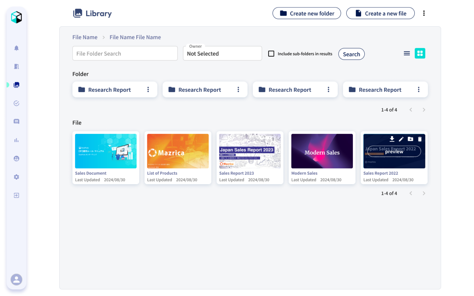
Task: Delete Sales Report 2022 with the trash icon
Action: point(420,139)
